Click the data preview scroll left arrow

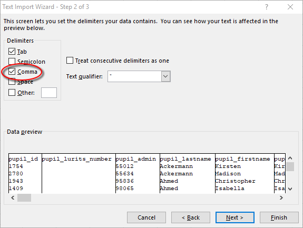(13, 197)
